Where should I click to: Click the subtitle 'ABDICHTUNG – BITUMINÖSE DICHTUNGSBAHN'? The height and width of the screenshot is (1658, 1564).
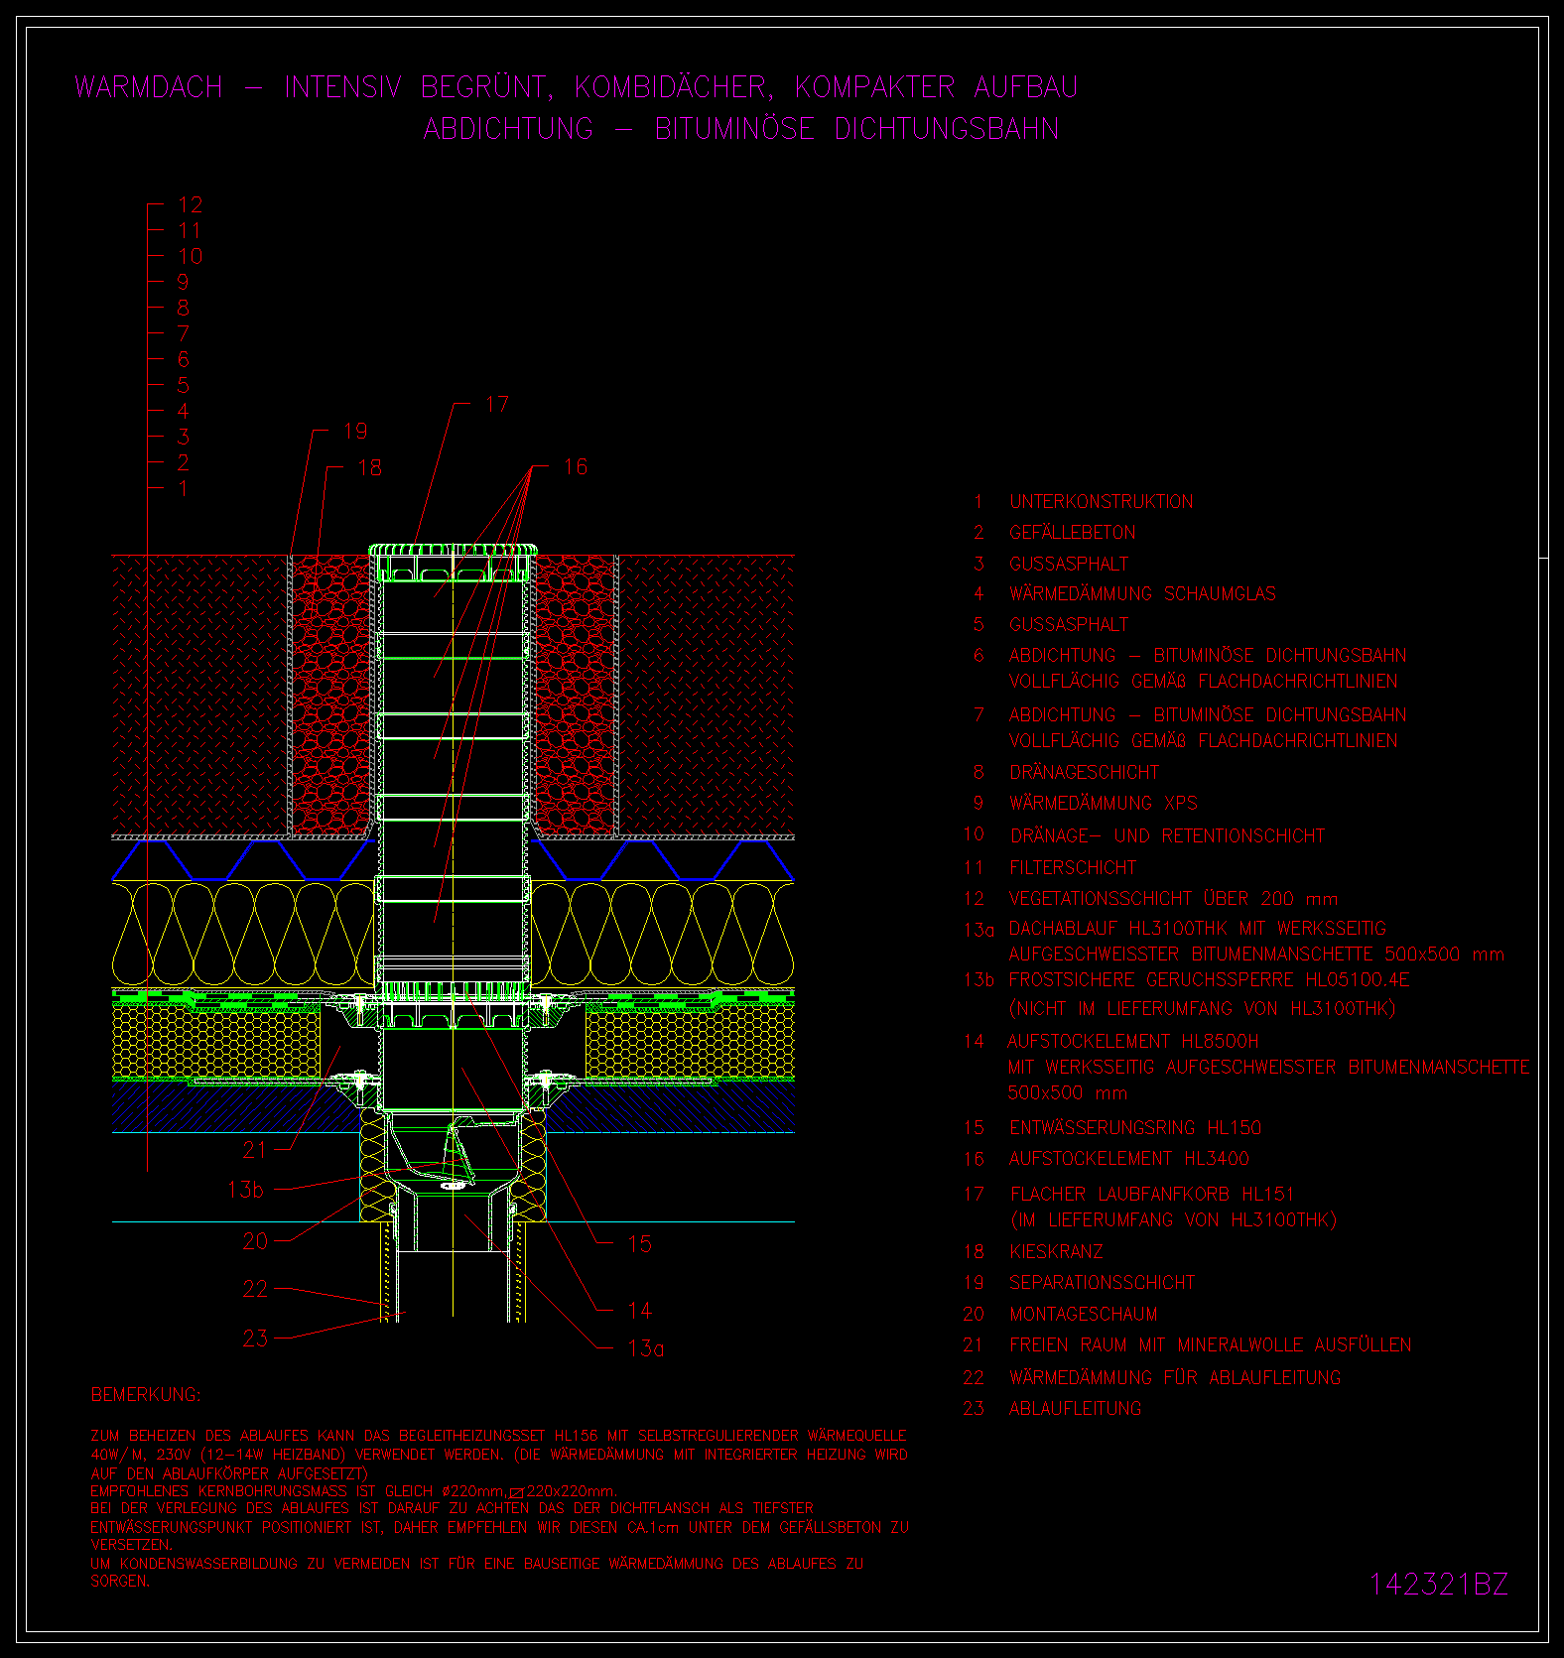point(741,129)
